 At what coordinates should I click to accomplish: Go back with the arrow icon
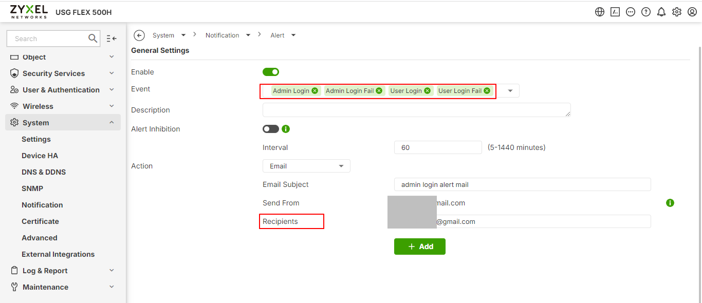click(139, 35)
